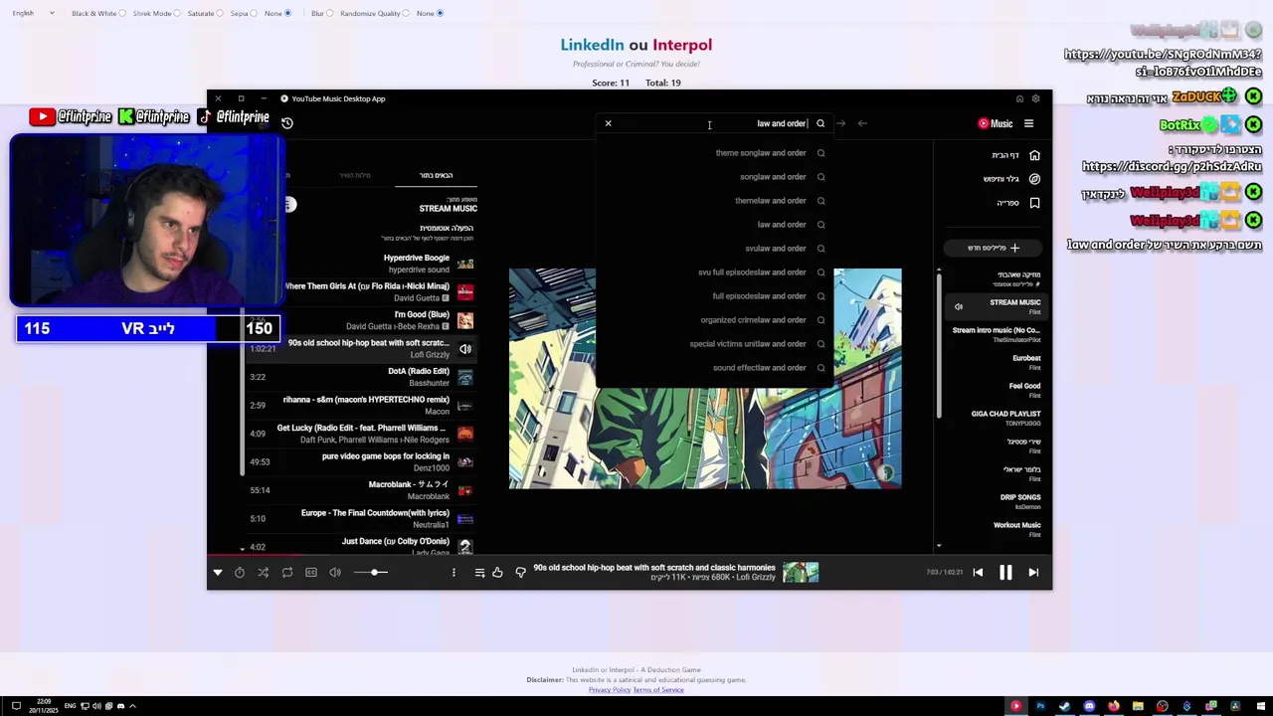Clear the search with the X icon
The image size is (1273, 716).
coord(608,124)
